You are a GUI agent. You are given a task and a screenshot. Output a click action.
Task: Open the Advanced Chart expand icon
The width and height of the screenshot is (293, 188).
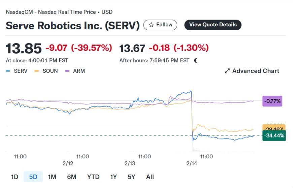(x=227, y=71)
